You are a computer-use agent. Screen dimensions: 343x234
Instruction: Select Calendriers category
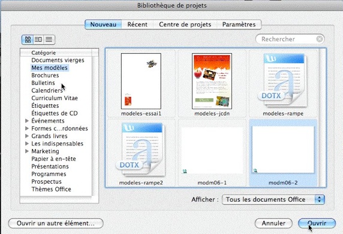47,90
